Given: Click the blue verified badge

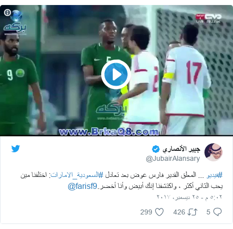Looking at the screenshot, I should tap(156, 149).
